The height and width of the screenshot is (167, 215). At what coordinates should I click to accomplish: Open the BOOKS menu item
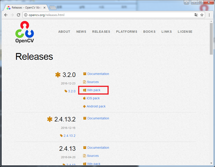(x=149, y=32)
